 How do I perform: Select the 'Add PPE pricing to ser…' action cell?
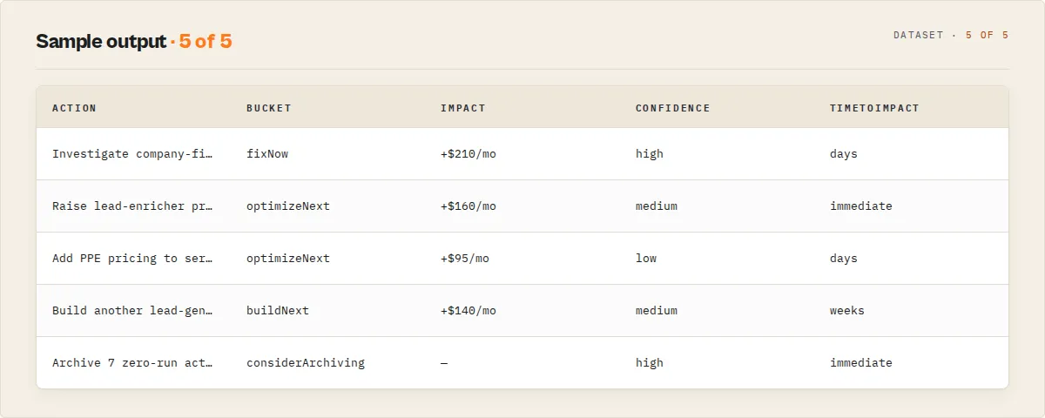coord(132,259)
